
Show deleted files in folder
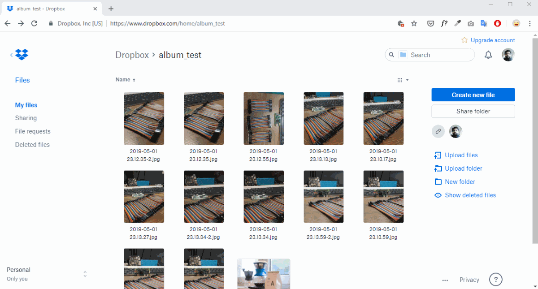point(470,195)
